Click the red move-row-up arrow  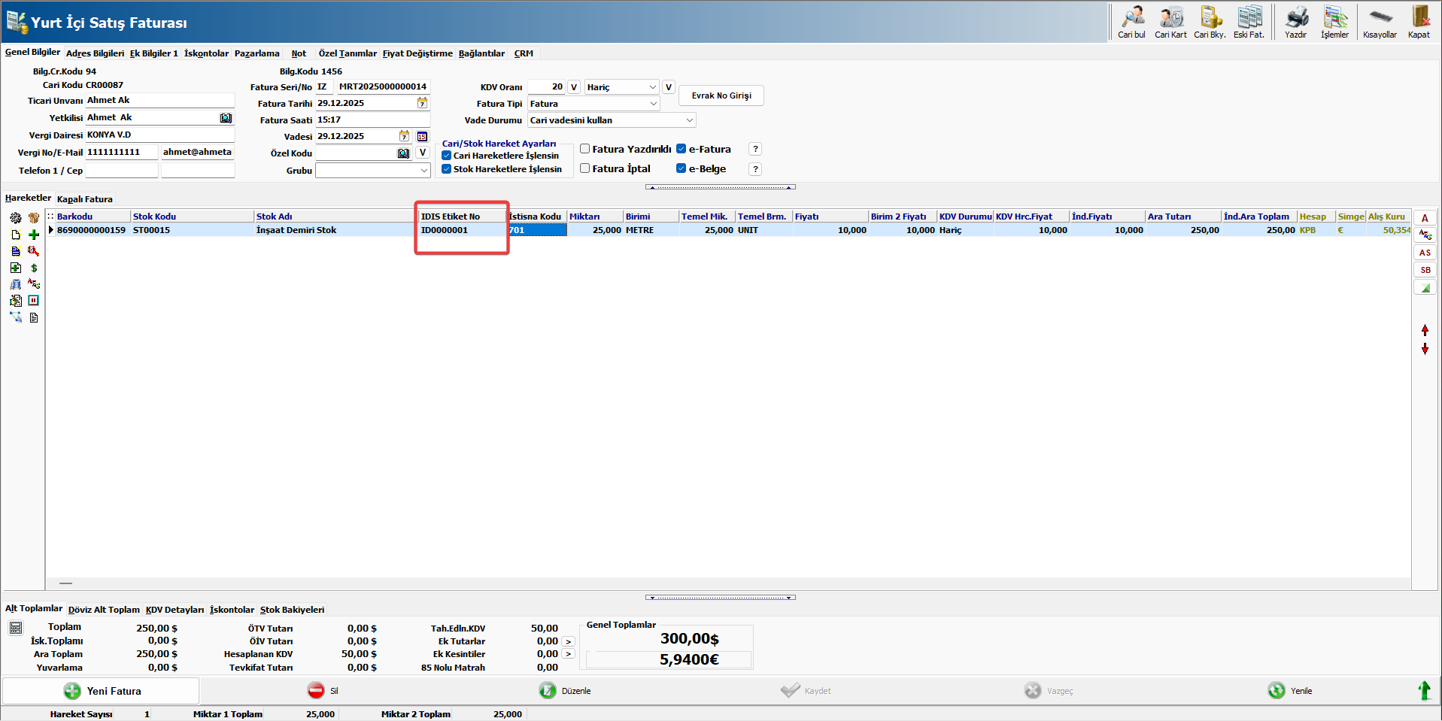click(x=1425, y=330)
